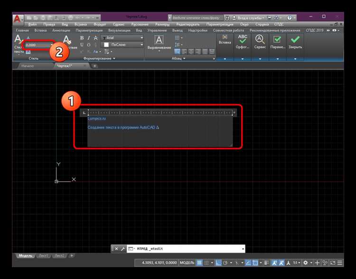Click the text height field 0.2000
Screen dimensions: 356x279
click(38, 45)
